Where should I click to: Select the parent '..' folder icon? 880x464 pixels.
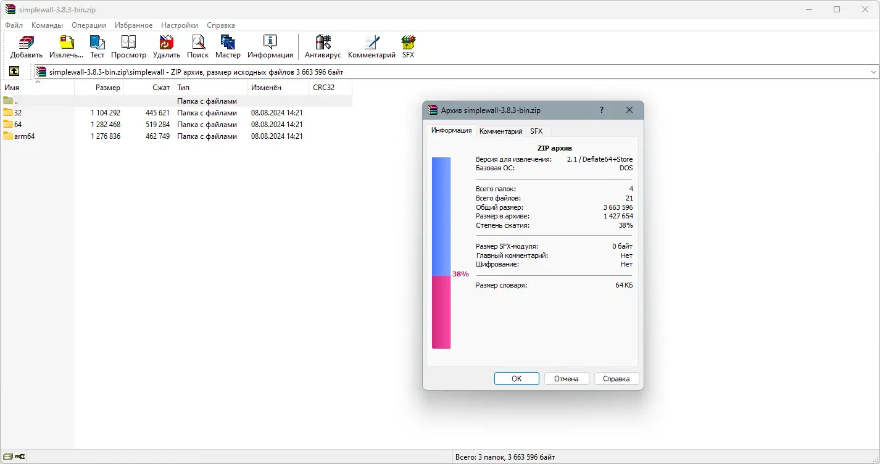tap(8, 101)
